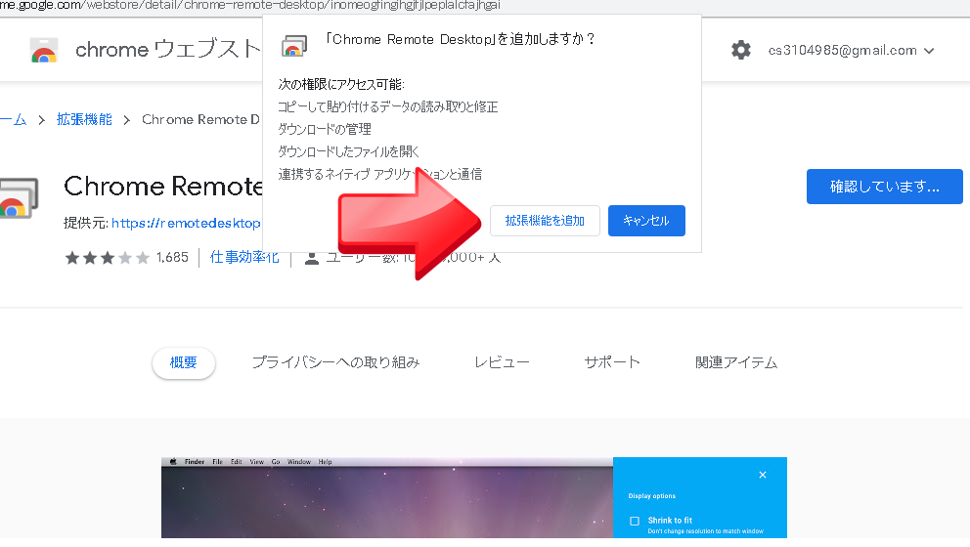Click the ーム home breadcrumb link
The image size is (970, 547).
pos(14,119)
